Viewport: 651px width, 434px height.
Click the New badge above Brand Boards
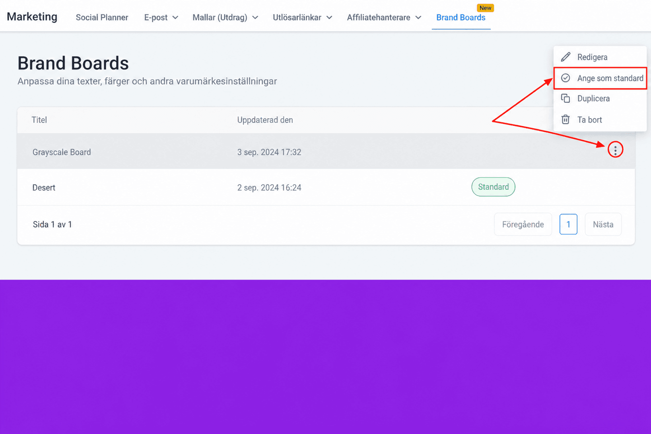[485, 8]
